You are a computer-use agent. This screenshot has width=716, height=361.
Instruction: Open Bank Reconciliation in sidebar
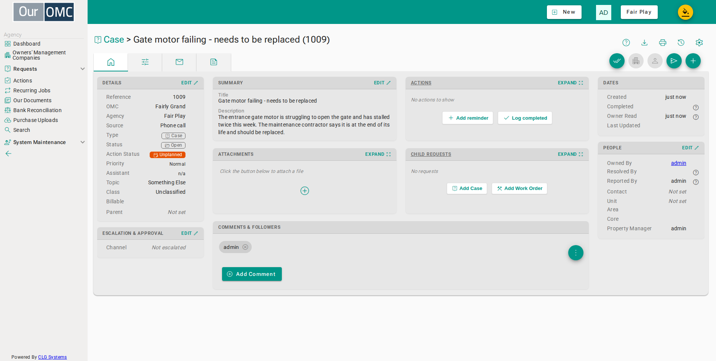[x=37, y=110]
